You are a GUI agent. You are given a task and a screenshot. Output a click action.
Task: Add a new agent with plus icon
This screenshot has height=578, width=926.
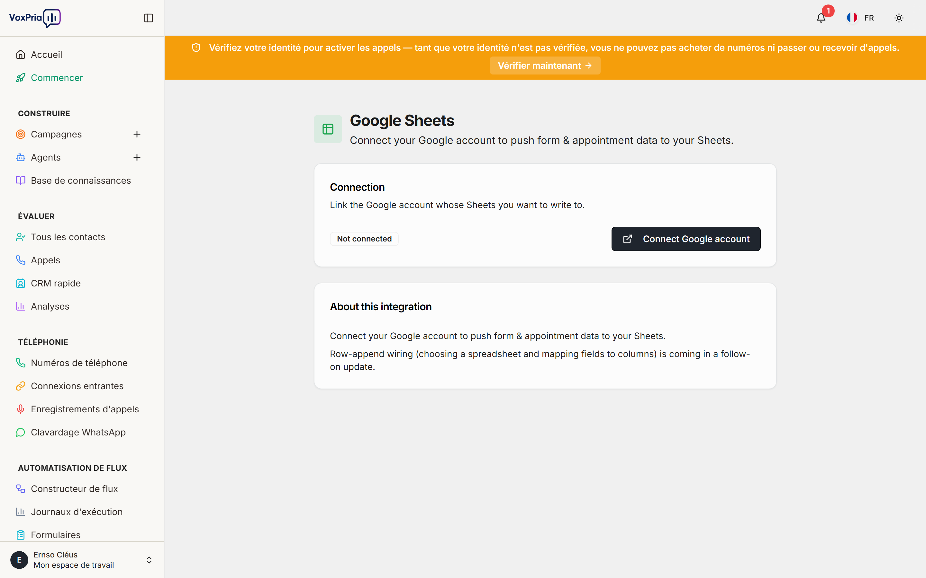point(137,157)
